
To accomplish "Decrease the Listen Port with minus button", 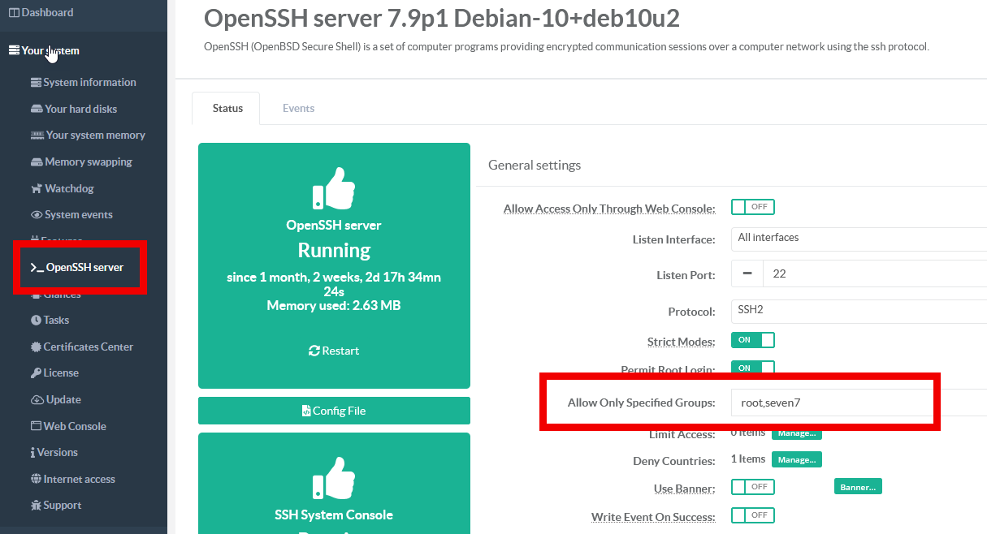I will click(x=747, y=274).
